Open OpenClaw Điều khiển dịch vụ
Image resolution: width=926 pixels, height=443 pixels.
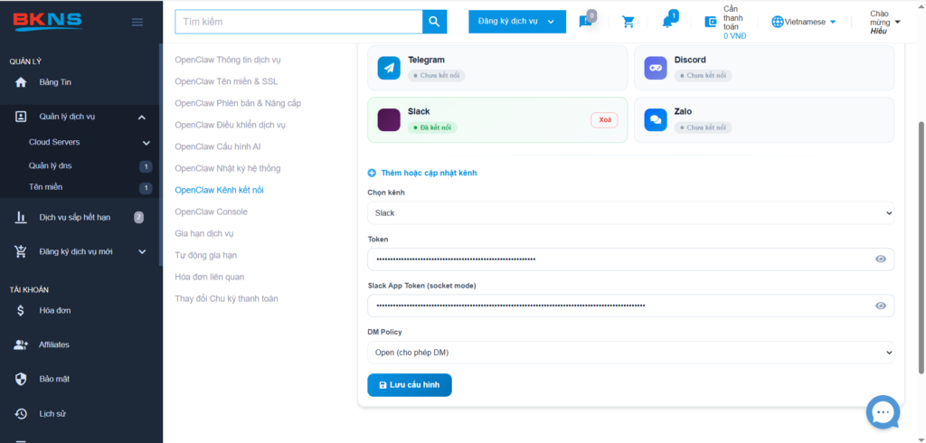231,125
